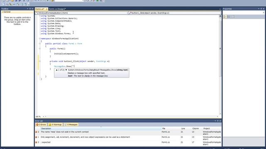Screen dimensions: 266x149
Task: Open the active documents list arrow
Action: pos(220,9)
